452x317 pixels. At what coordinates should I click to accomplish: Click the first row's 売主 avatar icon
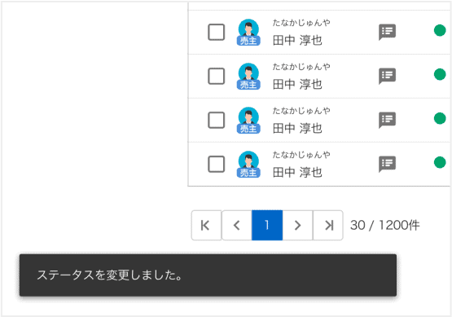tap(248, 32)
